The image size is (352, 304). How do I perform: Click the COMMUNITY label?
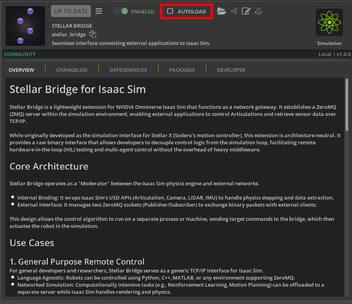tap(20, 54)
